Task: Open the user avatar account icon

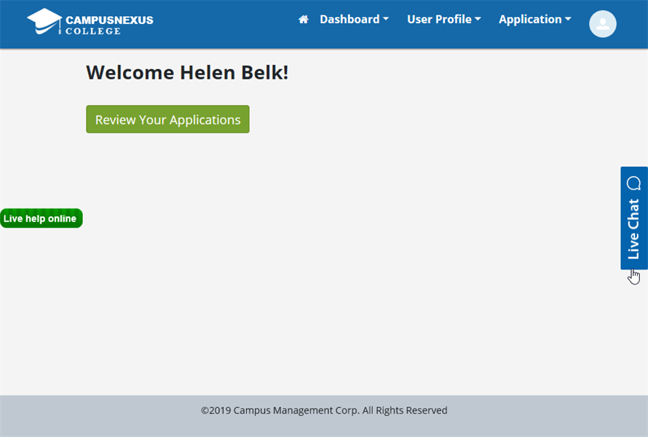Action: (602, 24)
